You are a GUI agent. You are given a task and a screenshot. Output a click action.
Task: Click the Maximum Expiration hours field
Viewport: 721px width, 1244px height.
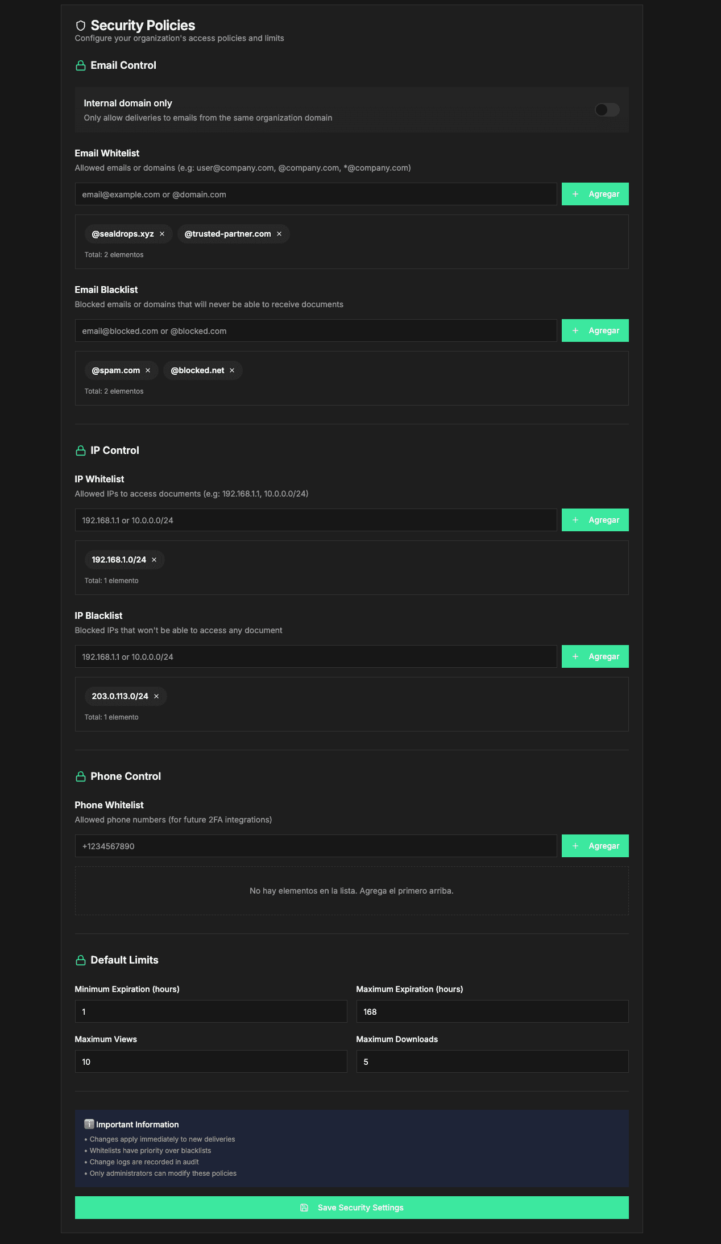492,1012
